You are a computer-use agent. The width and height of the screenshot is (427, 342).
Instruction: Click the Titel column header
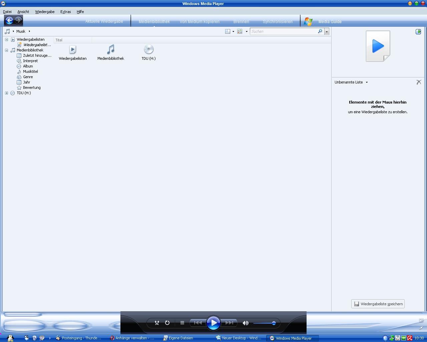coord(73,40)
